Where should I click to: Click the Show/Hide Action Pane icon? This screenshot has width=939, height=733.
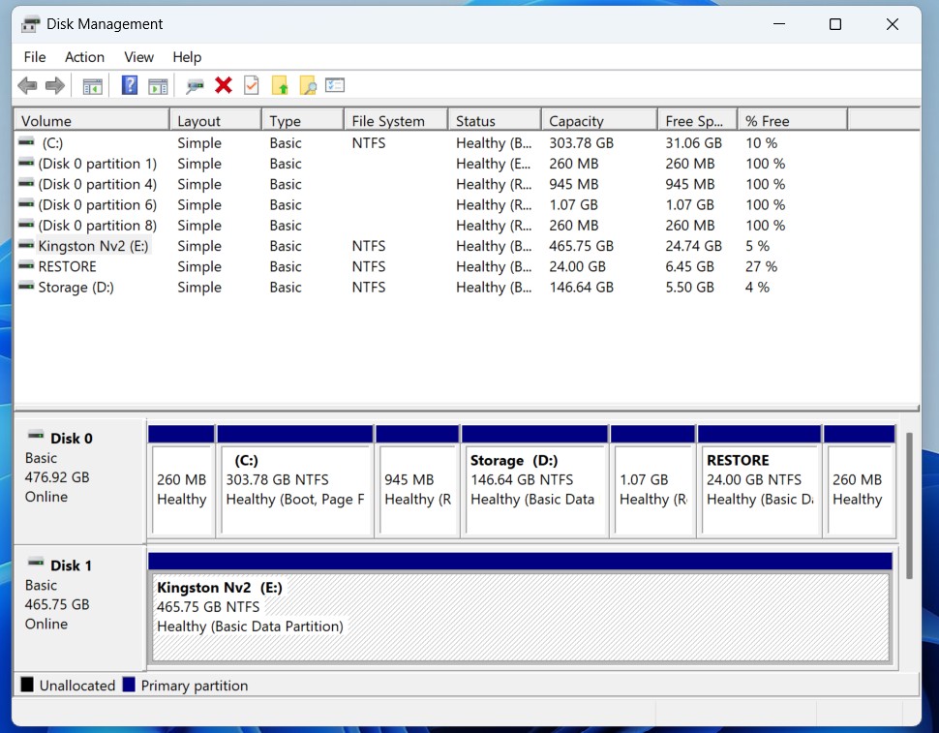pyautogui.click(x=158, y=86)
